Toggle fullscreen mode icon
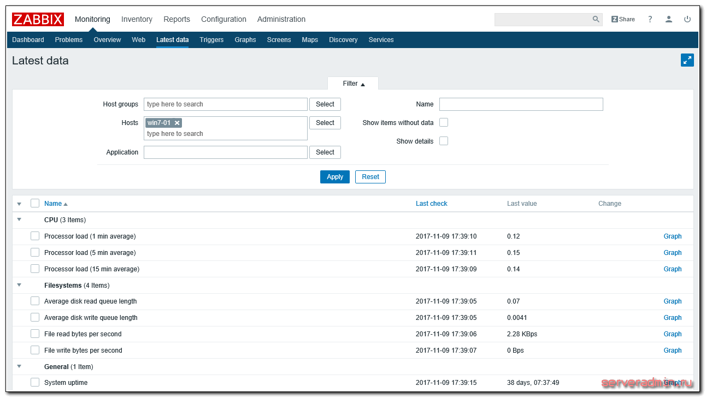The width and height of the screenshot is (706, 398). (687, 60)
